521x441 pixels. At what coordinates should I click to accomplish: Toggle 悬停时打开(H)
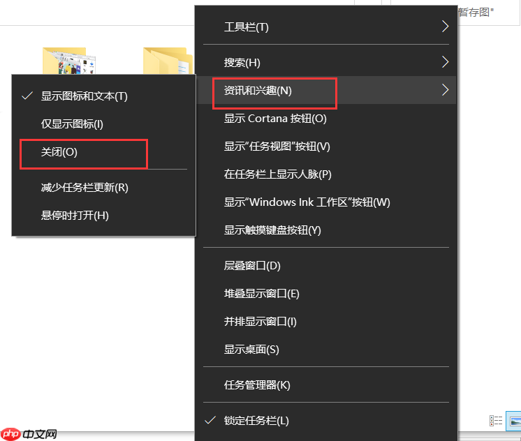coord(103,216)
